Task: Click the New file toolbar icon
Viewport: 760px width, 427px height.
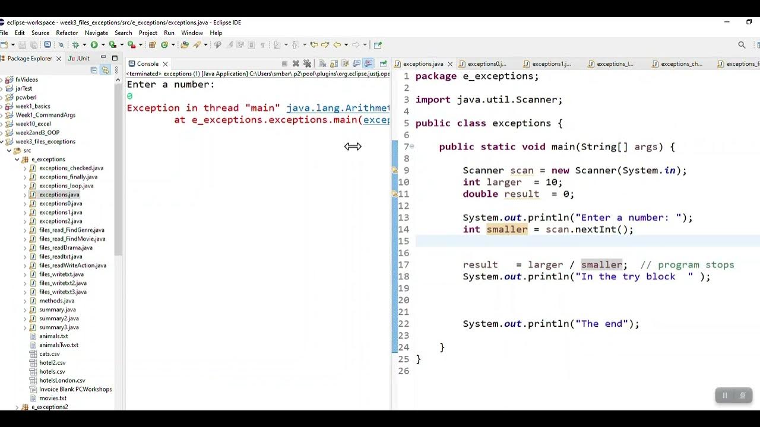Action: [4, 44]
